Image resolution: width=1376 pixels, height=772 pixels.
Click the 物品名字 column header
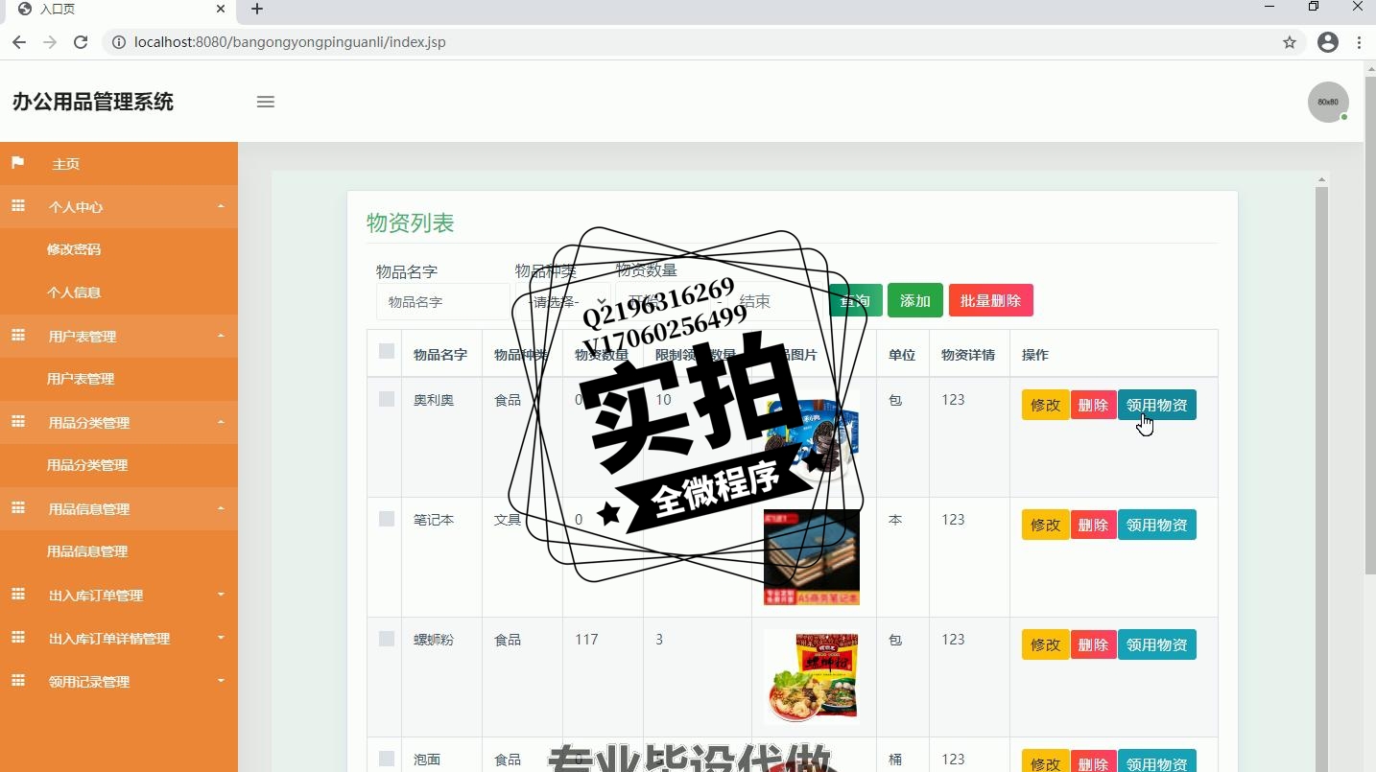point(440,355)
